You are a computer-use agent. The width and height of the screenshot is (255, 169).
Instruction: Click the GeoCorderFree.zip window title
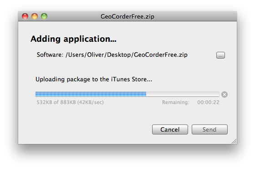click(127, 16)
